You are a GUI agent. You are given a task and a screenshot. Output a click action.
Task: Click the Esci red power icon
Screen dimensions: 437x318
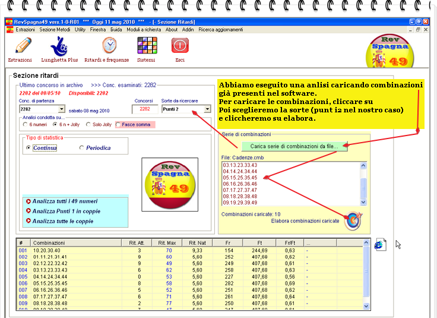[x=180, y=45]
